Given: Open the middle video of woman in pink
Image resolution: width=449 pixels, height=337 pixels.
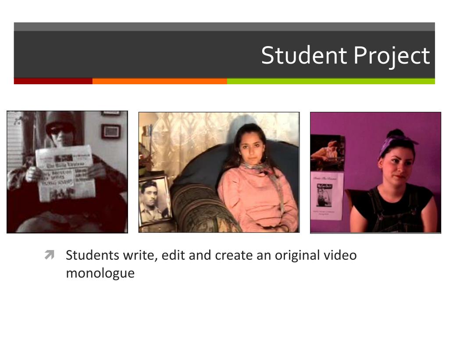Looking at the screenshot, I should click(219, 172).
